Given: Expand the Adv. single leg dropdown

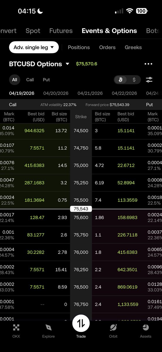Looking at the screenshot, I should tap(34, 47).
